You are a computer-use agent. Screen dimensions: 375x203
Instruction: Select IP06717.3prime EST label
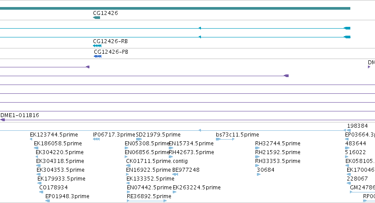pos(114,135)
